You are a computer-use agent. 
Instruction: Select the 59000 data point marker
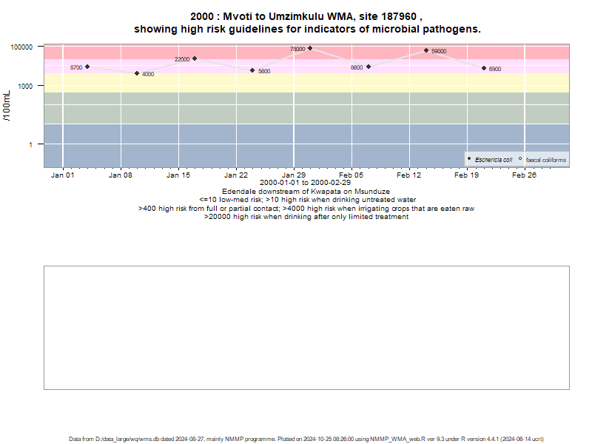426,50
